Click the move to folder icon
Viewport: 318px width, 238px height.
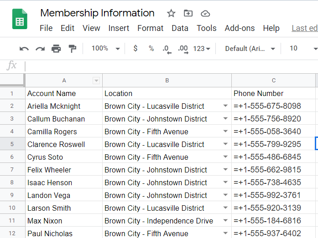pyautogui.click(x=188, y=13)
